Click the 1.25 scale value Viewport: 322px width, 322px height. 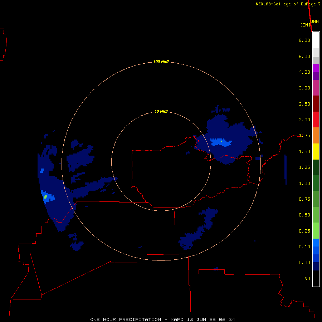click(304, 167)
